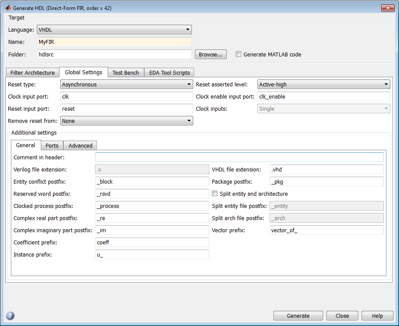Viewport: 399px width, 326px height.
Task: Select the EDA Tool Scripts tab
Action: 169,72
